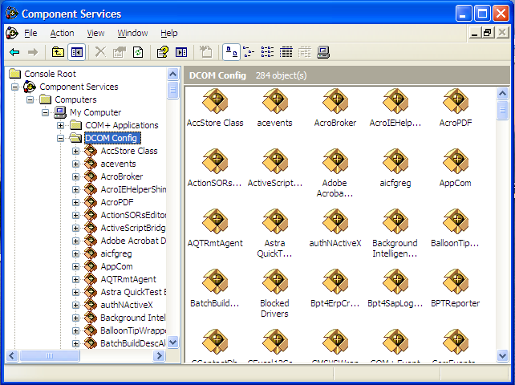Collapse the Component Services tree node
This screenshot has height=385, width=515.
[x=14, y=87]
